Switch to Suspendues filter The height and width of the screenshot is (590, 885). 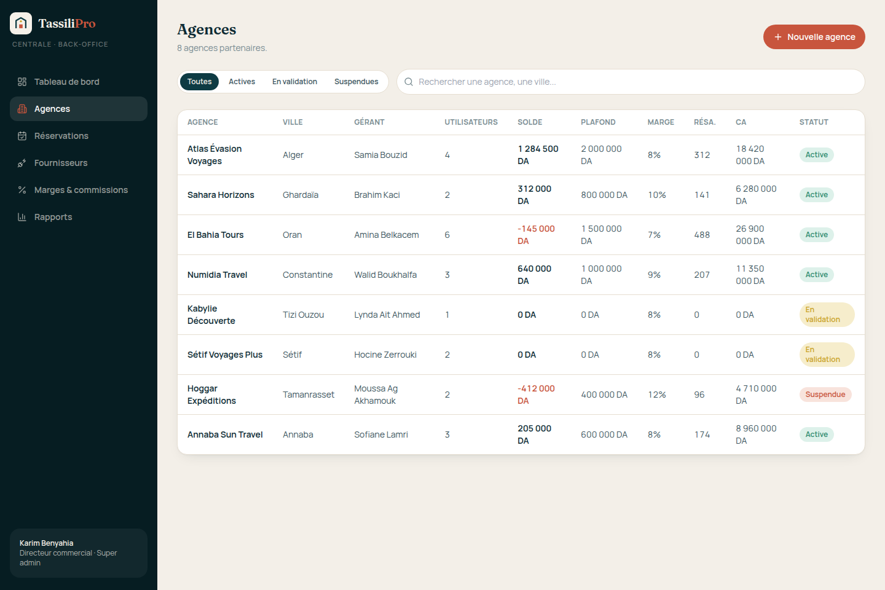pos(356,82)
